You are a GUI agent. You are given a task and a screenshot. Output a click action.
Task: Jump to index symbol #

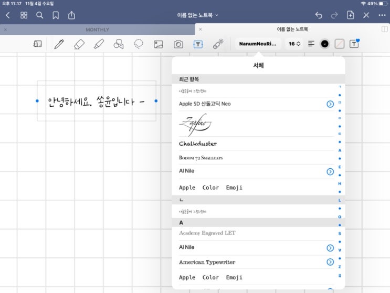(x=340, y=276)
